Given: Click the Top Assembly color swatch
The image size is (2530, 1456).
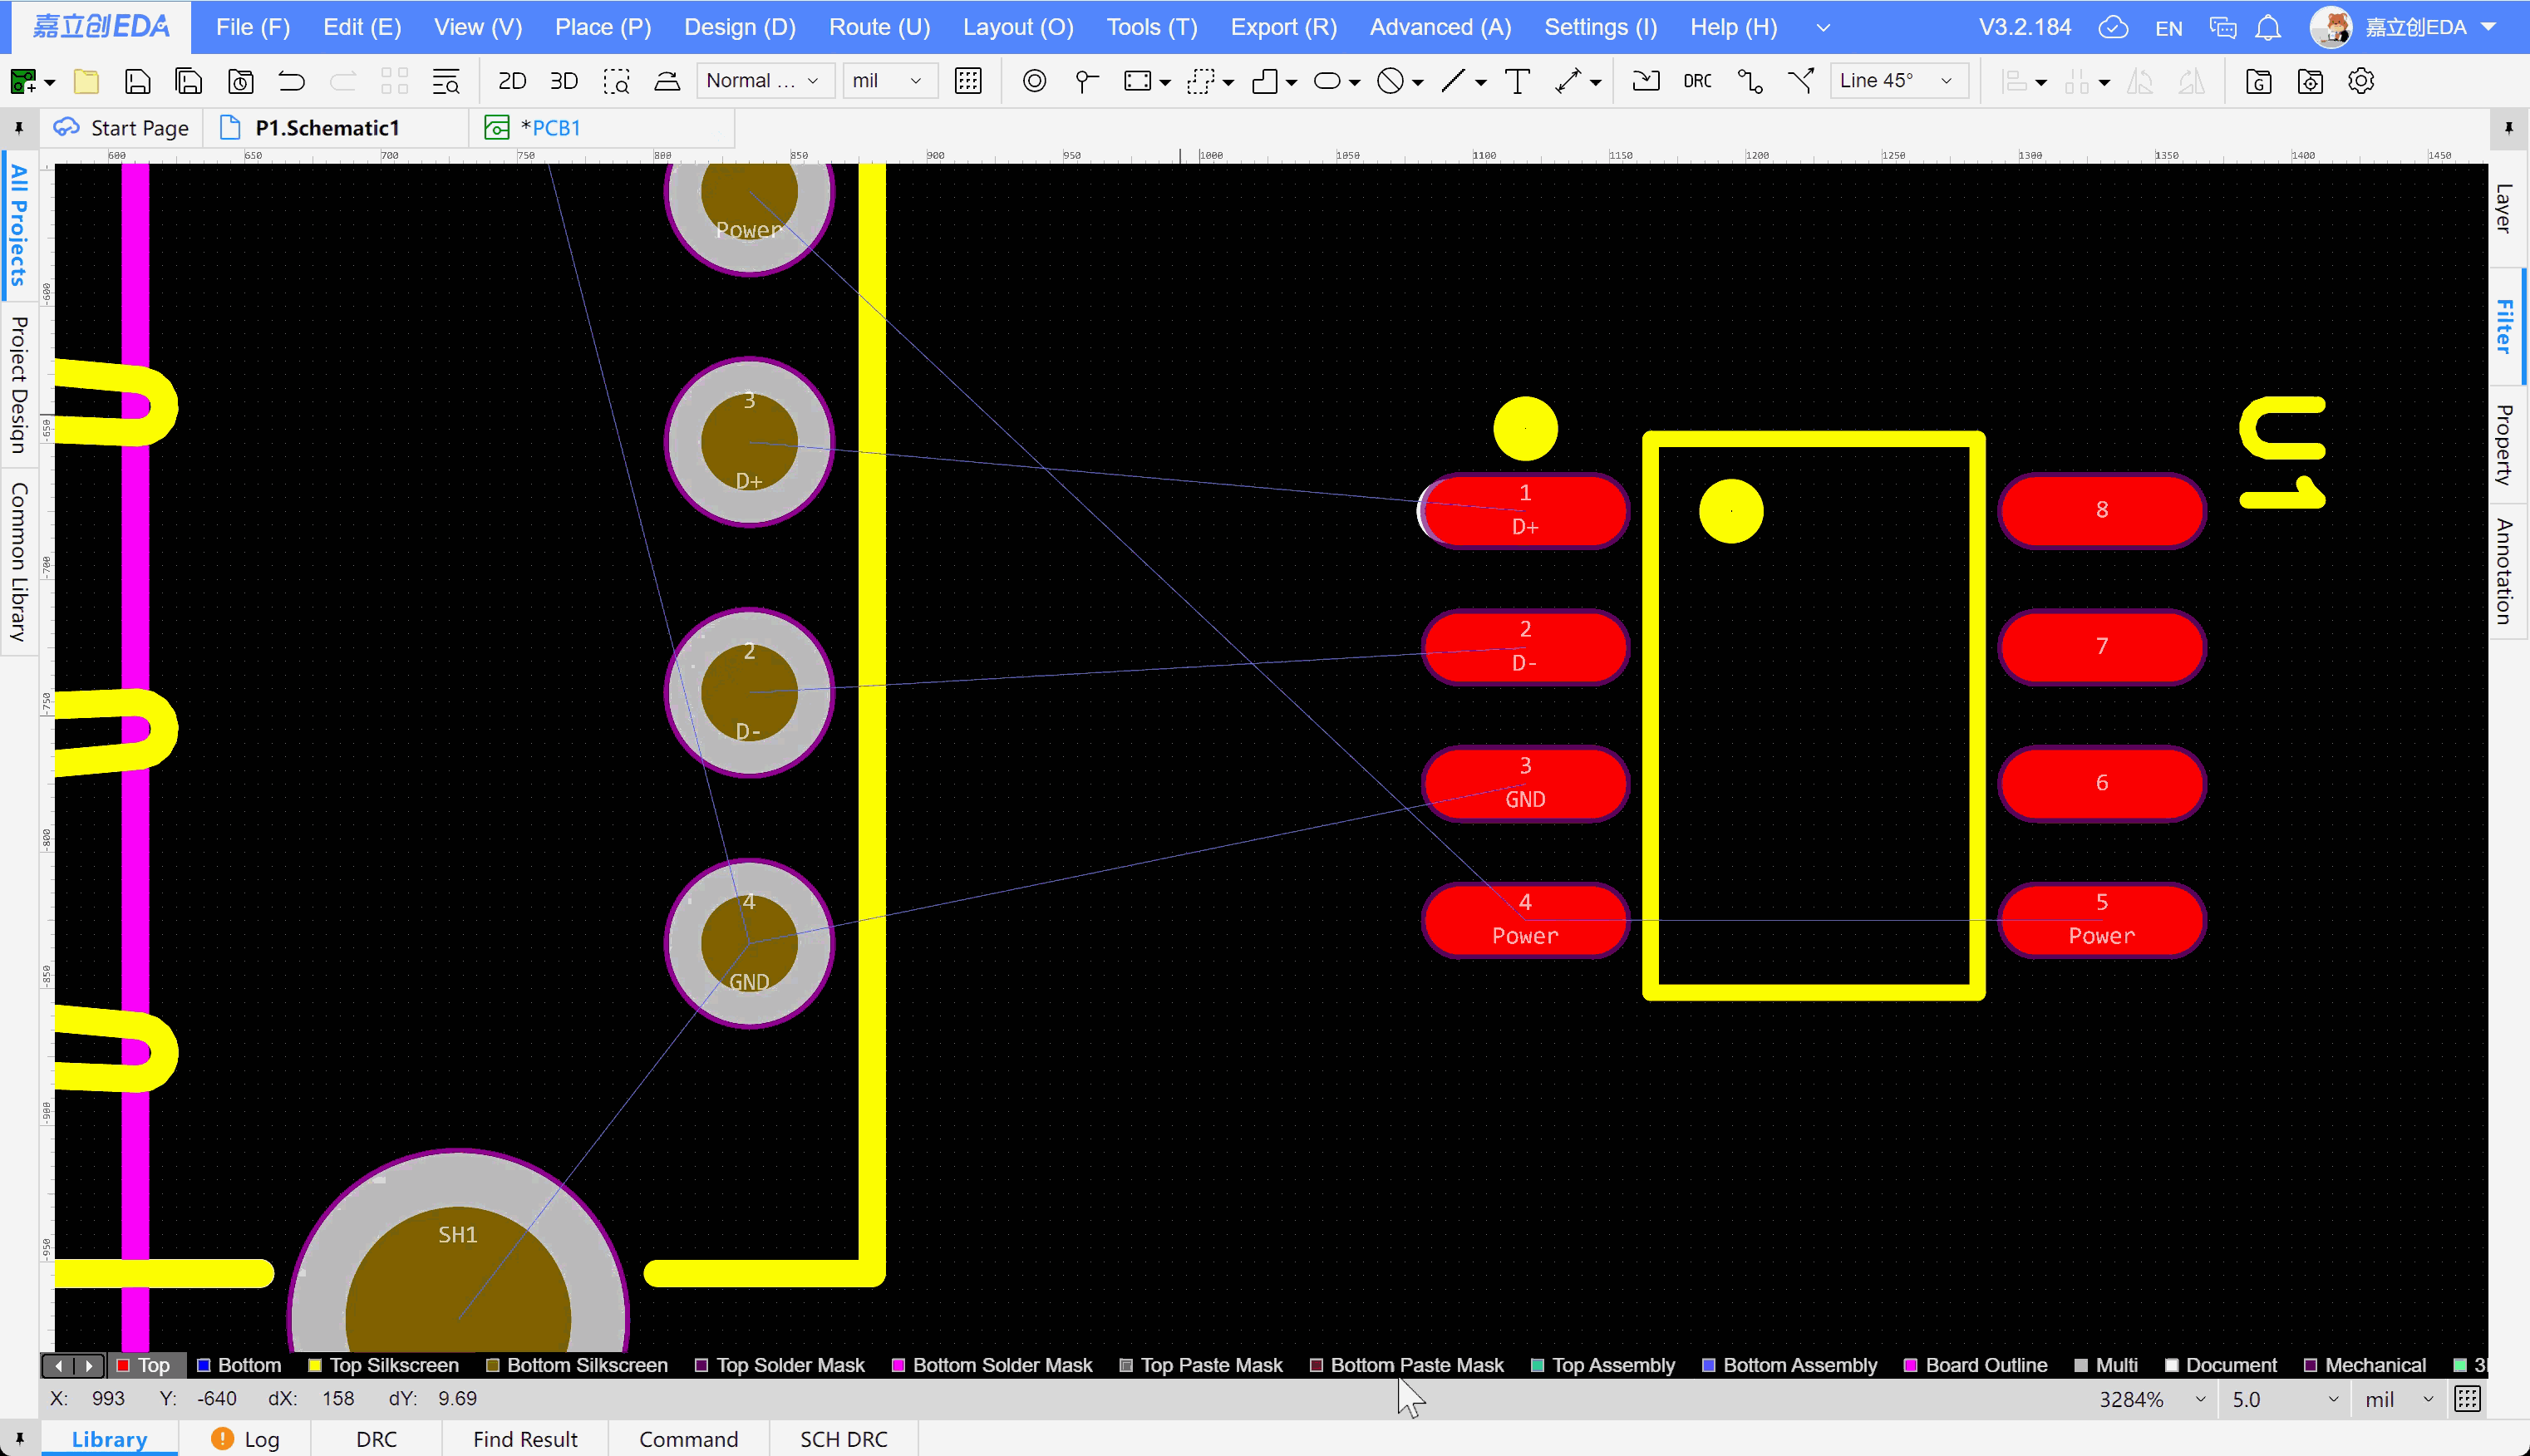Looking at the screenshot, I should [1537, 1365].
